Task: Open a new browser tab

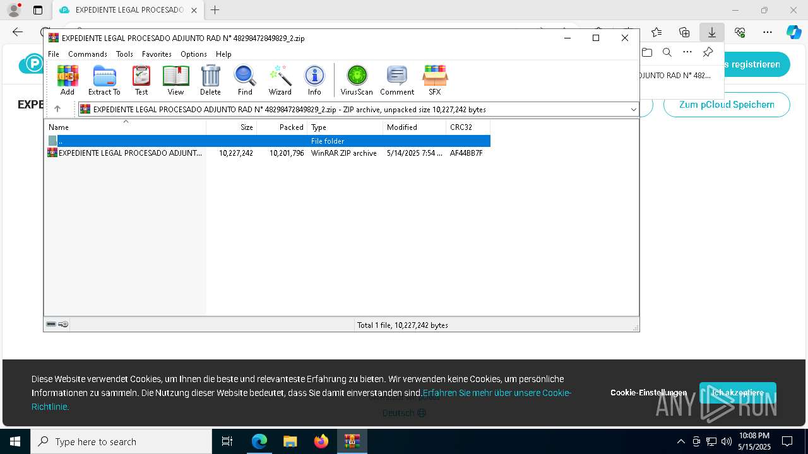Action: pos(215,10)
